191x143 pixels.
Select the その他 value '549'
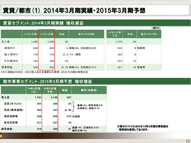click(52, 61)
